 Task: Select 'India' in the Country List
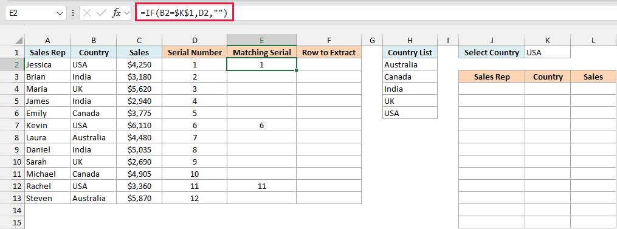pyautogui.click(x=410, y=89)
